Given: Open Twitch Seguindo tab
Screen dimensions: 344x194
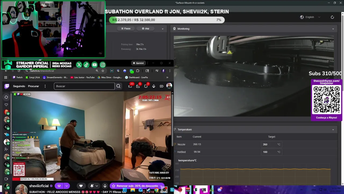Looking at the screenshot, I should click(x=19, y=86).
